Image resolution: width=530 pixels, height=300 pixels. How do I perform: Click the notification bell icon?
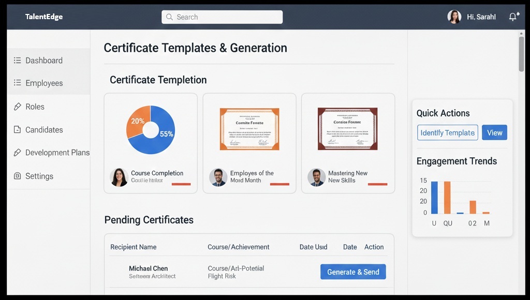pyautogui.click(x=513, y=17)
